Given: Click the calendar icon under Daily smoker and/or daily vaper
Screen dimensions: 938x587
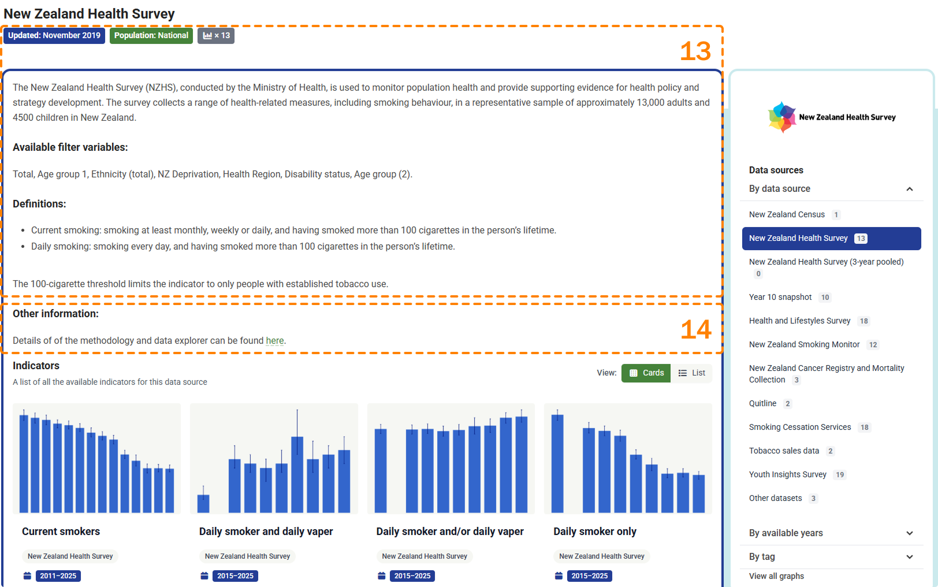Looking at the screenshot, I should pos(381,575).
